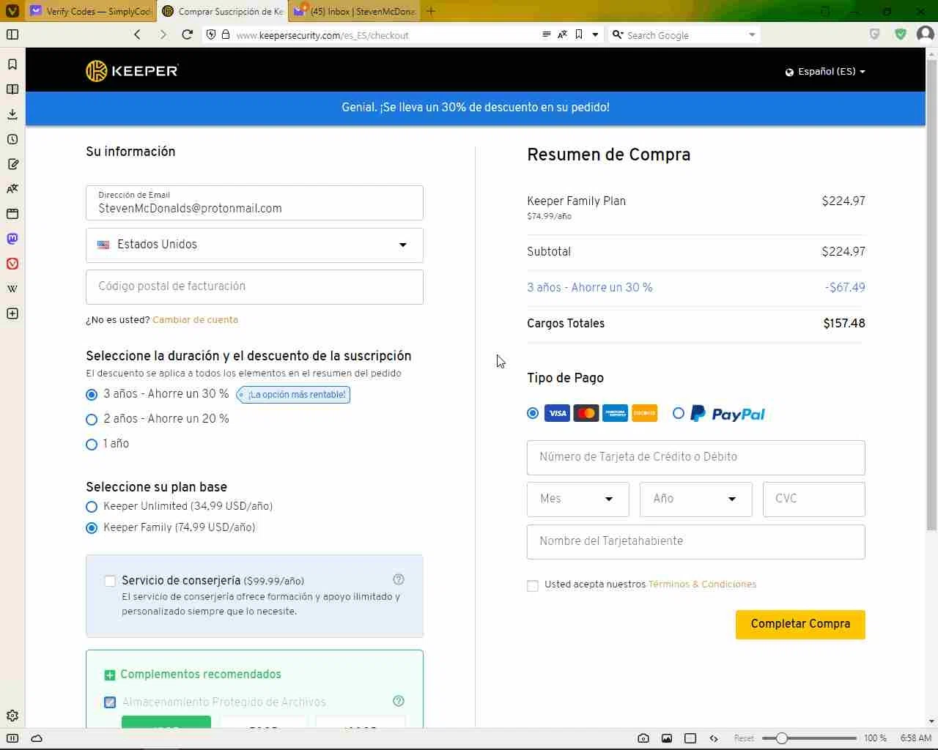Open the user profile avatar icon

coord(925,34)
